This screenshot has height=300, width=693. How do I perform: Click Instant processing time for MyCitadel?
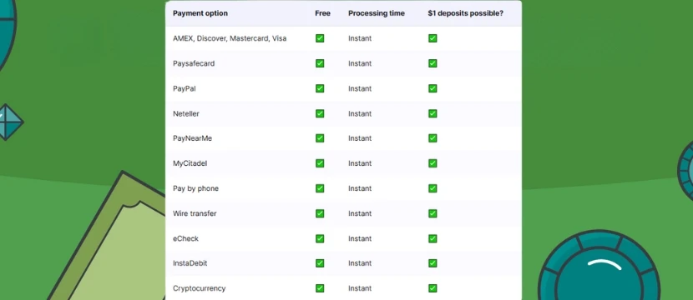coord(360,163)
